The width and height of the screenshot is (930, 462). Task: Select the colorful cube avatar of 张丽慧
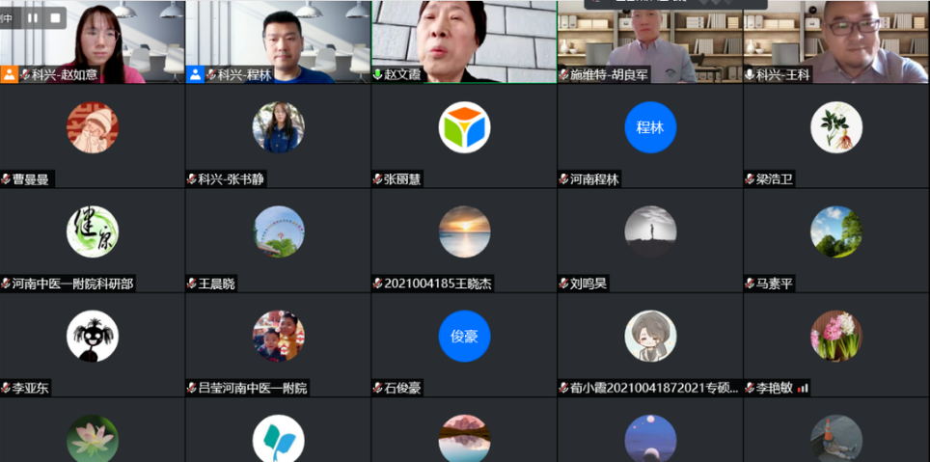point(464,127)
